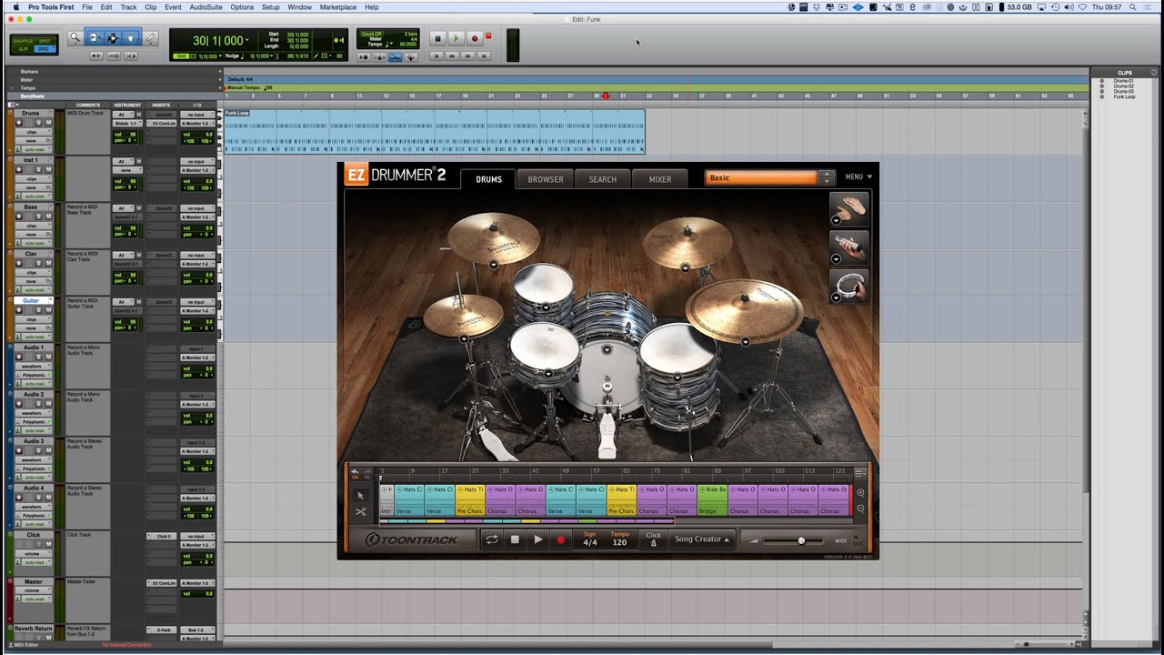The image size is (1164, 655).
Task: Open the EZdrummer MENU dropdown
Action: 858,177
